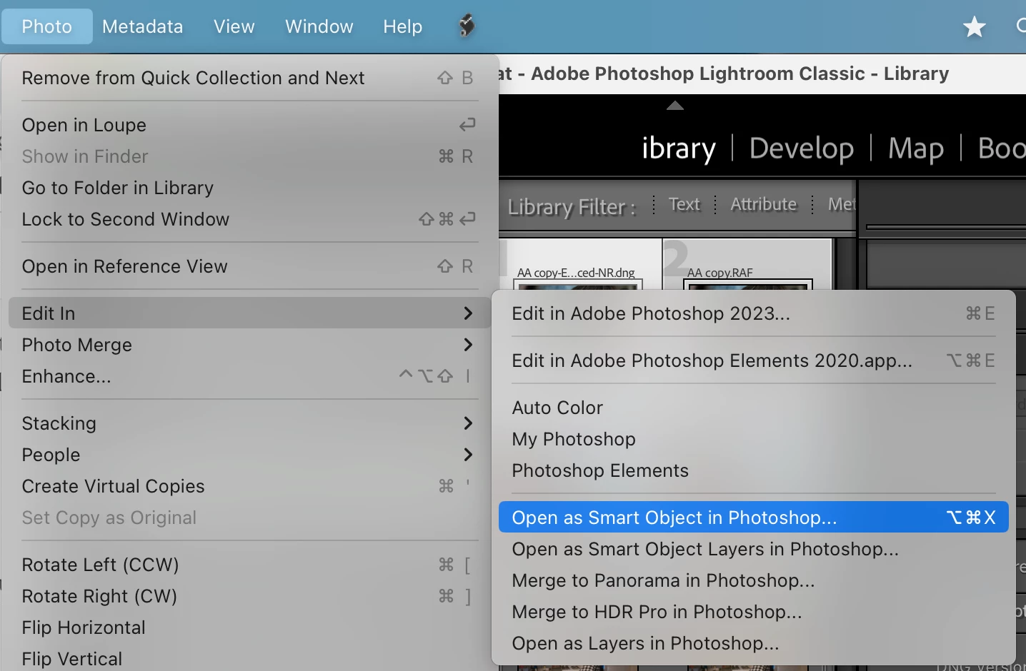Click the Attribute library filter
The image size is (1026, 671).
(763, 205)
